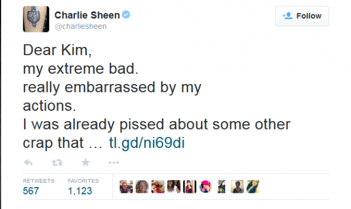Open the more options ellipsis menu
Screen dimensions: 351x209
pos(114,162)
